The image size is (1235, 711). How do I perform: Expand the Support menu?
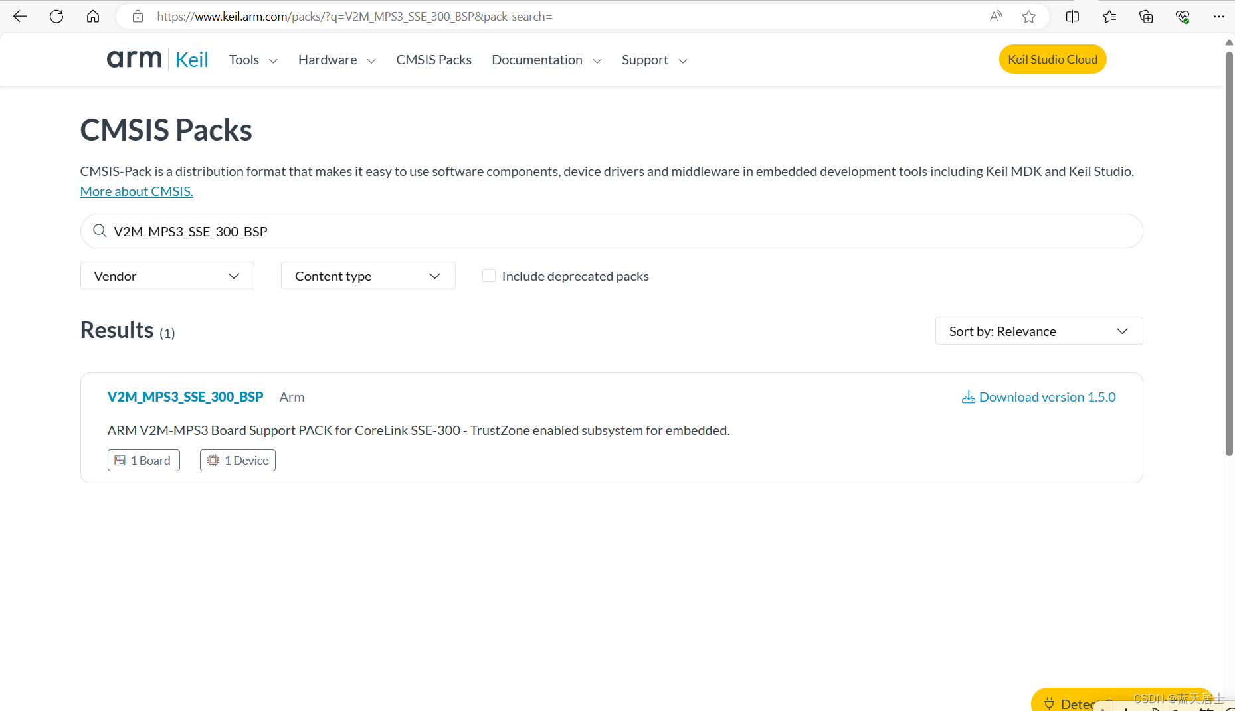654,60
